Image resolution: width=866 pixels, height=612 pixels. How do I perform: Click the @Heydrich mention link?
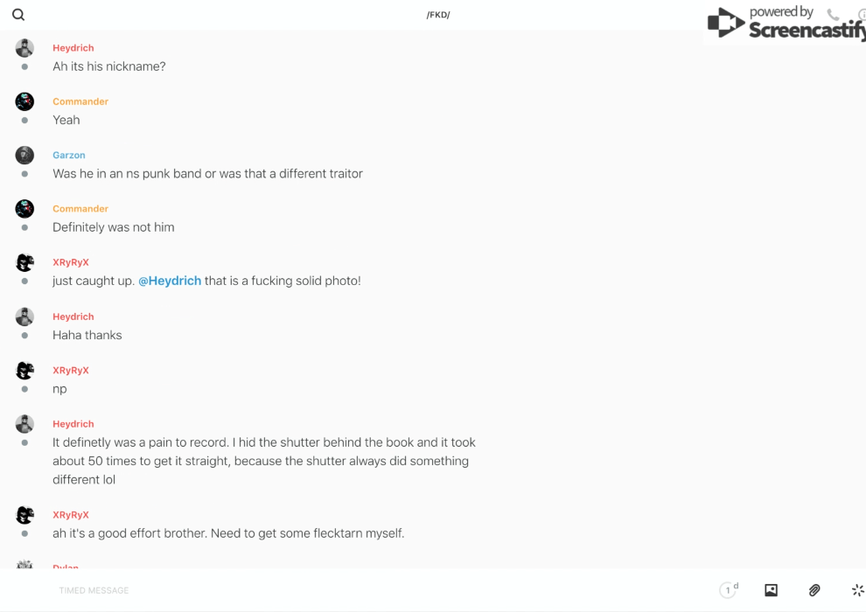[170, 281]
